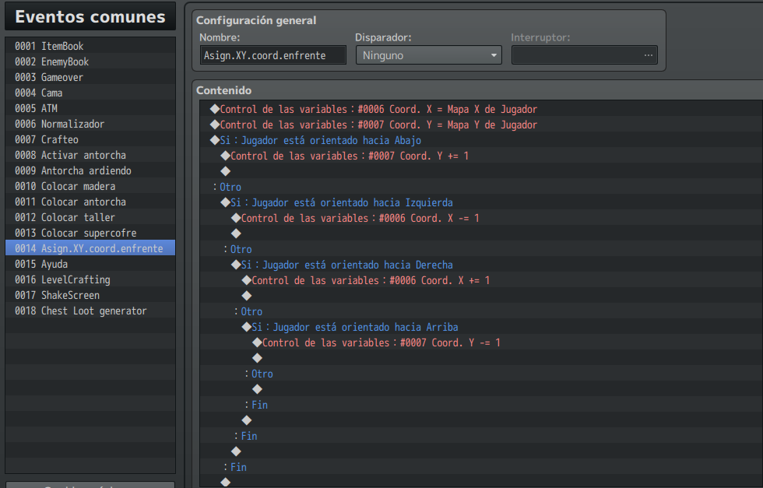Select the innermost Fin line
763x488 pixels.
point(481,405)
